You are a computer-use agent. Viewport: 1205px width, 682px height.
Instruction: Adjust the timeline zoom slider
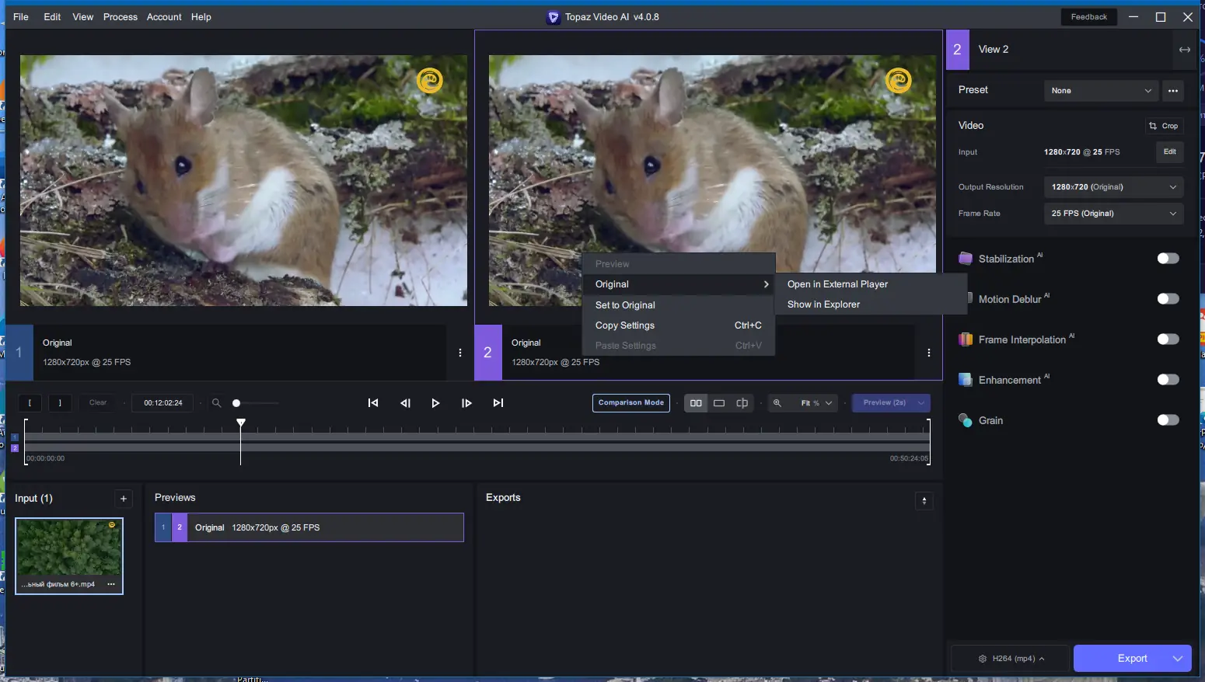(x=237, y=403)
